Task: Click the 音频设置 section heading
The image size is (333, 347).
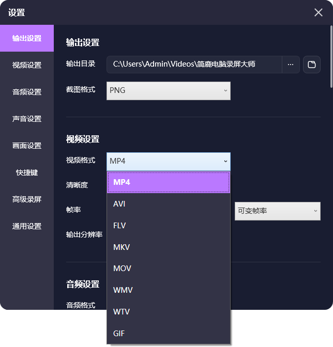Action: coord(83,284)
